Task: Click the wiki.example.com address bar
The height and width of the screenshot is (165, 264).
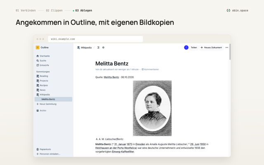Action: (x=95, y=39)
